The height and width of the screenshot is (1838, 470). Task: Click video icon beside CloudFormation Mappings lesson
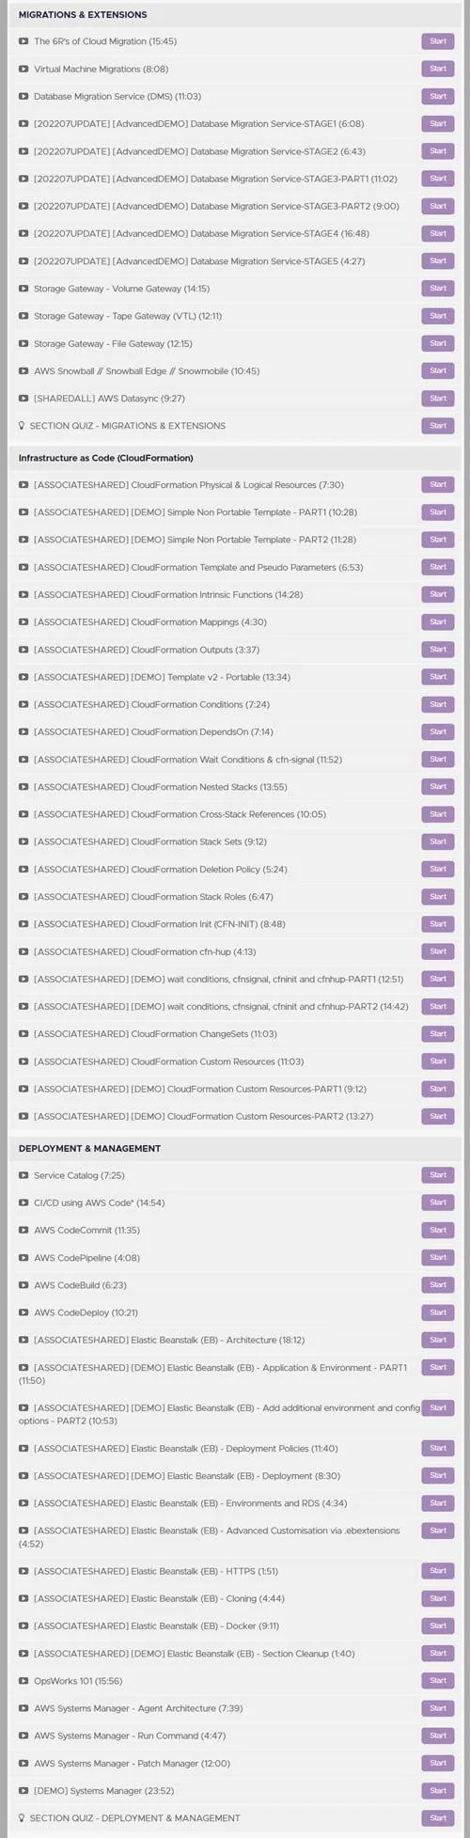pos(23,621)
